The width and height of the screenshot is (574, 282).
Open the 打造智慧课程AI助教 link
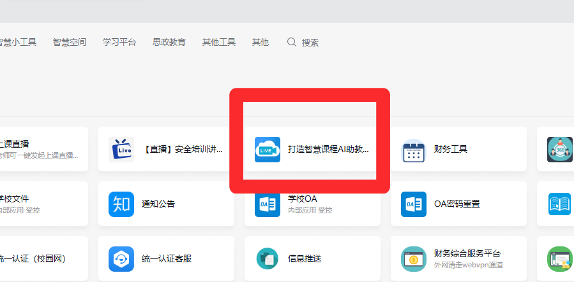point(328,150)
